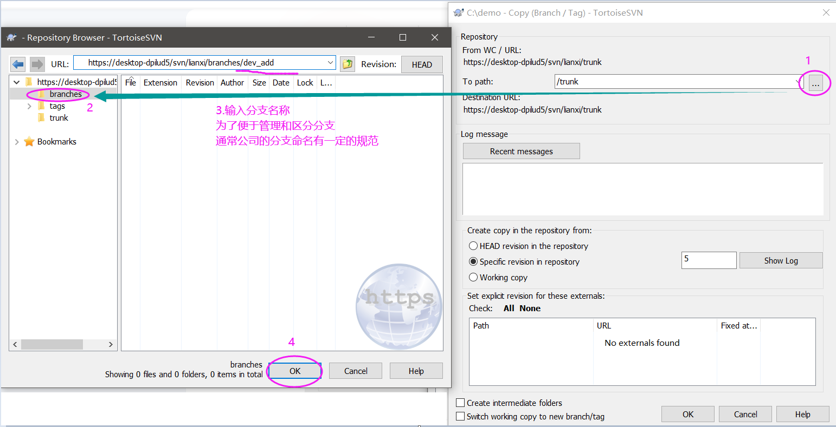Click the Path column header in externals list
The height and width of the screenshot is (427, 836).
tap(531, 326)
